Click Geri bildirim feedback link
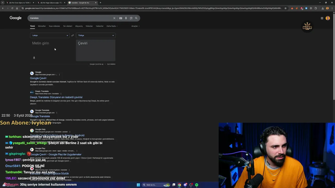 pyautogui.click(x=111, y=64)
